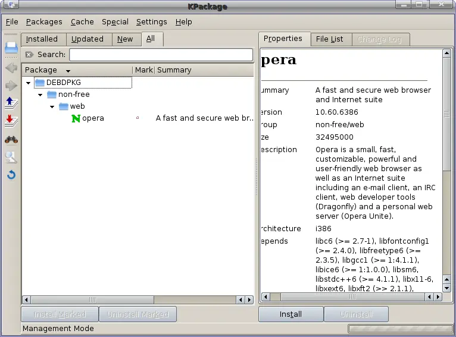Collapse the DEBDPKG tree node
Screen dimensions: 456x337
tap(28, 83)
